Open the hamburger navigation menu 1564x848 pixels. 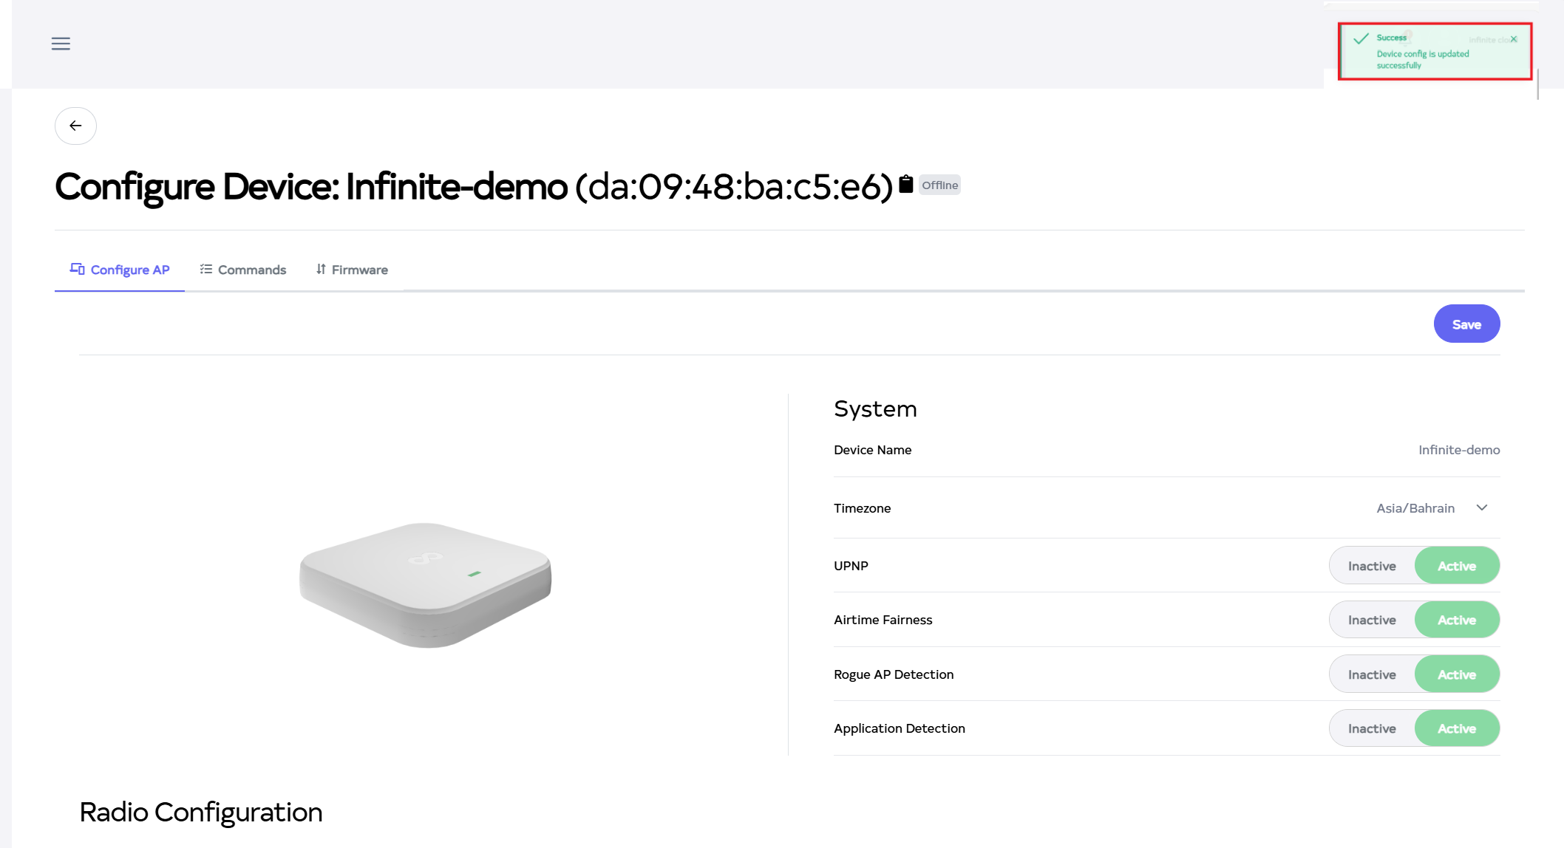[x=61, y=44]
